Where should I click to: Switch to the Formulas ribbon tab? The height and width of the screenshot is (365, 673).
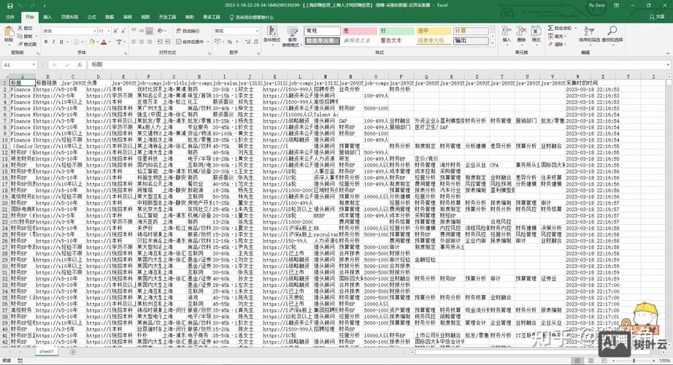[x=91, y=18]
